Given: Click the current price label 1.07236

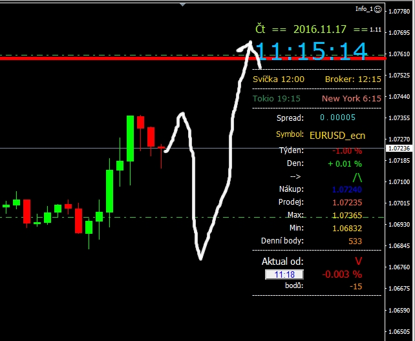Looking at the screenshot, I should click(399, 149).
